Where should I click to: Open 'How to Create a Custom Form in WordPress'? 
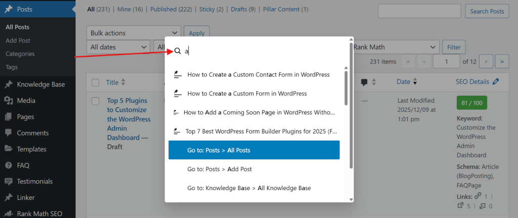point(254,94)
